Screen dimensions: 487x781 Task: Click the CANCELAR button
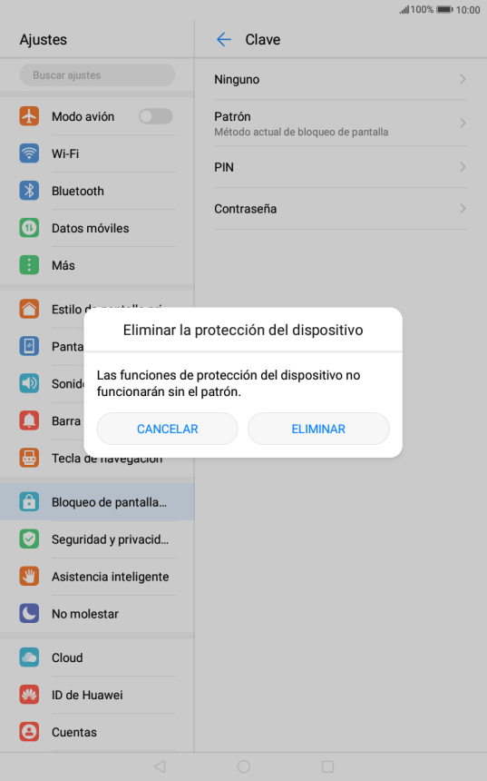pos(168,429)
